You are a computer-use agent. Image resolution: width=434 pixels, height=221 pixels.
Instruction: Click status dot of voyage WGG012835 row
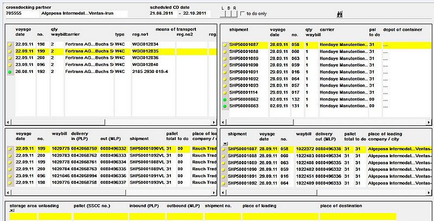click(x=10, y=51)
